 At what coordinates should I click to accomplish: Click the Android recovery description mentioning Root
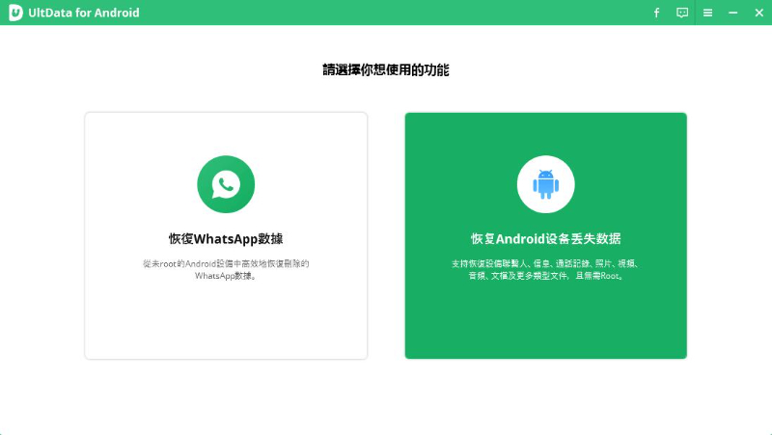coord(545,270)
